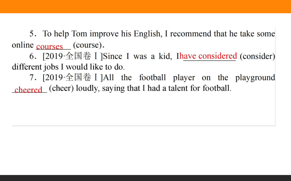291x181 pixels.
Task: Select the hint word "(cheer)"
Action: pos(62,88)
